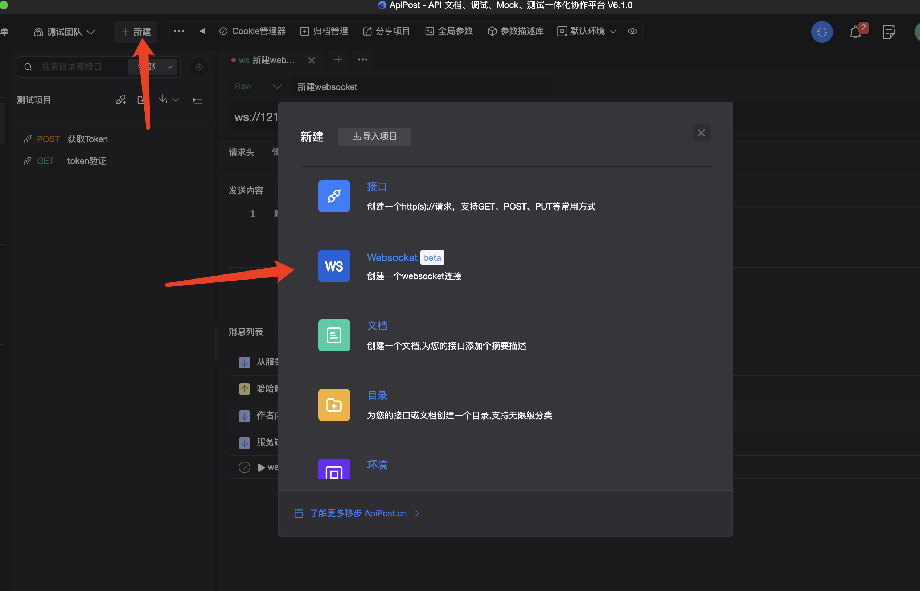The width and height of the screenshot is (920, 591).
Task: Open the notifications bell icon
Action: (855, 32)
